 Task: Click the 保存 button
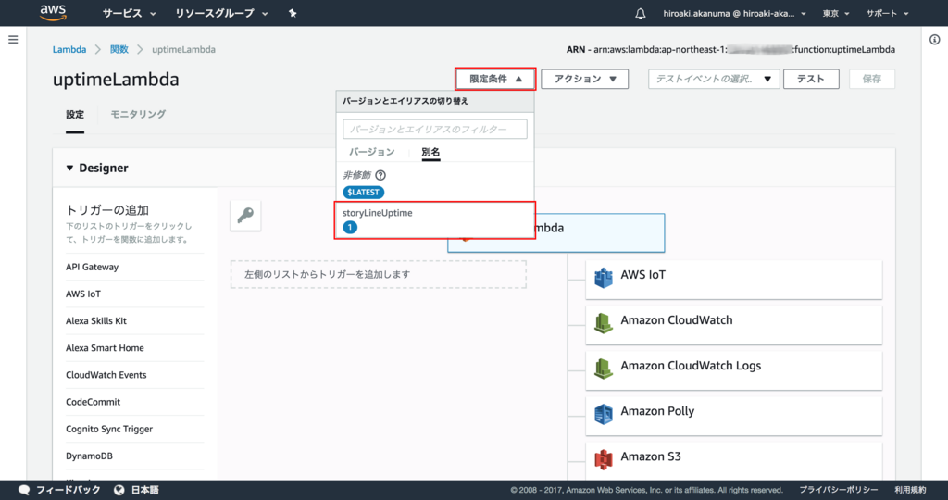click(x=872, y=79)
